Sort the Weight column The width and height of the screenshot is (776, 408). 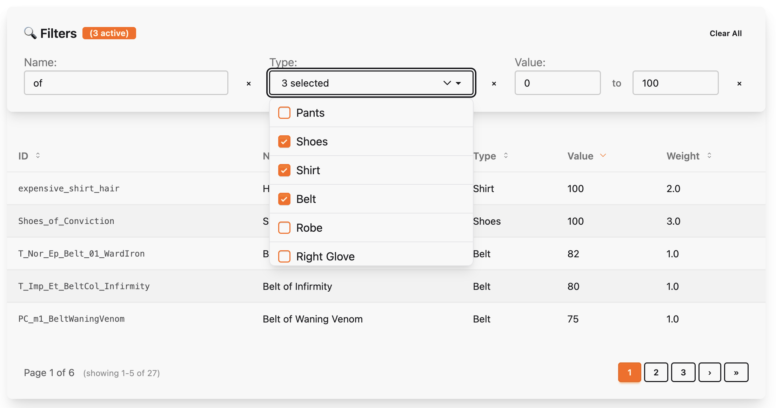coord(710,156)
